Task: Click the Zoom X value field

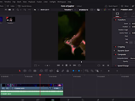Action: [x=133, y=24]
